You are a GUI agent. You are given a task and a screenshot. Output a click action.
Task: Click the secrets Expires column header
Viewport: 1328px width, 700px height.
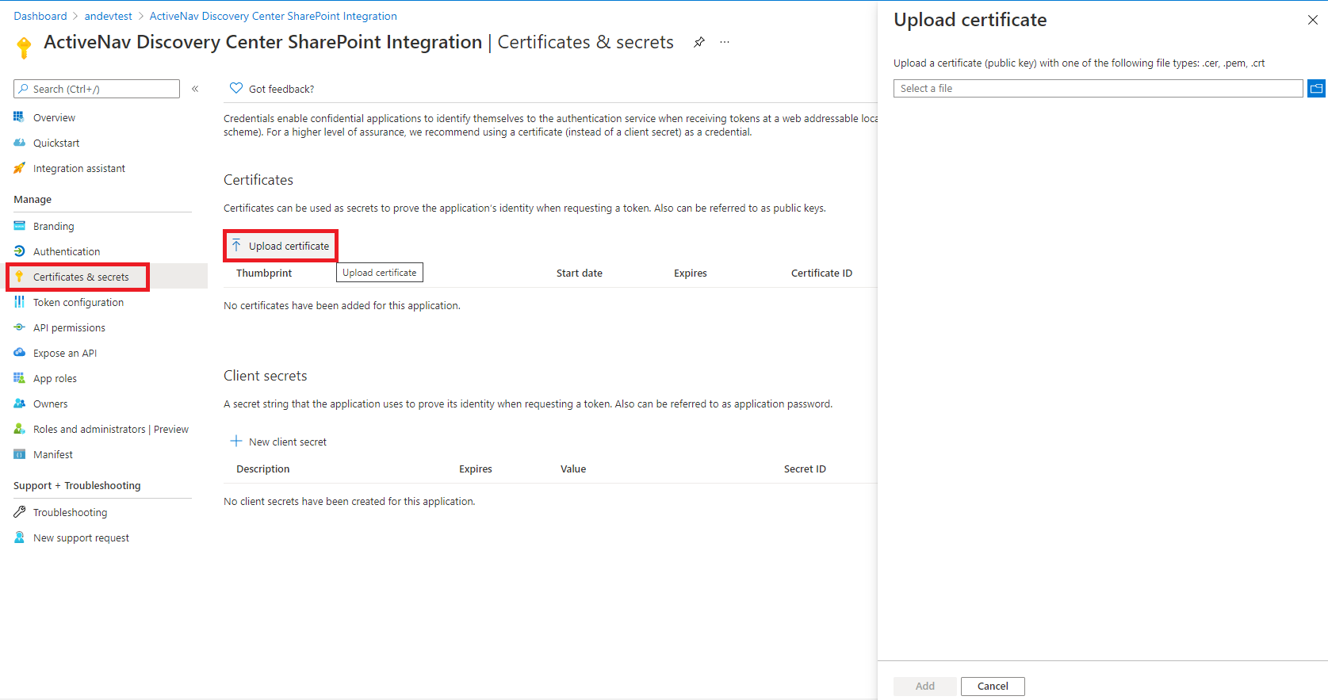[476, 469]
